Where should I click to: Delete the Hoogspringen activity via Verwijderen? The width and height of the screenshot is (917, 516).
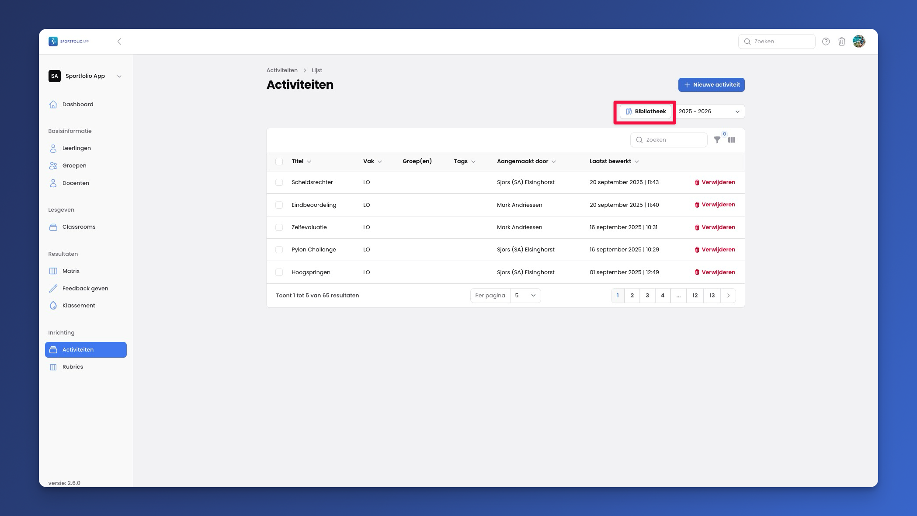715,272
